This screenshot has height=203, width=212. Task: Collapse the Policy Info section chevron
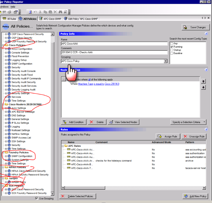tap(206, 34)
